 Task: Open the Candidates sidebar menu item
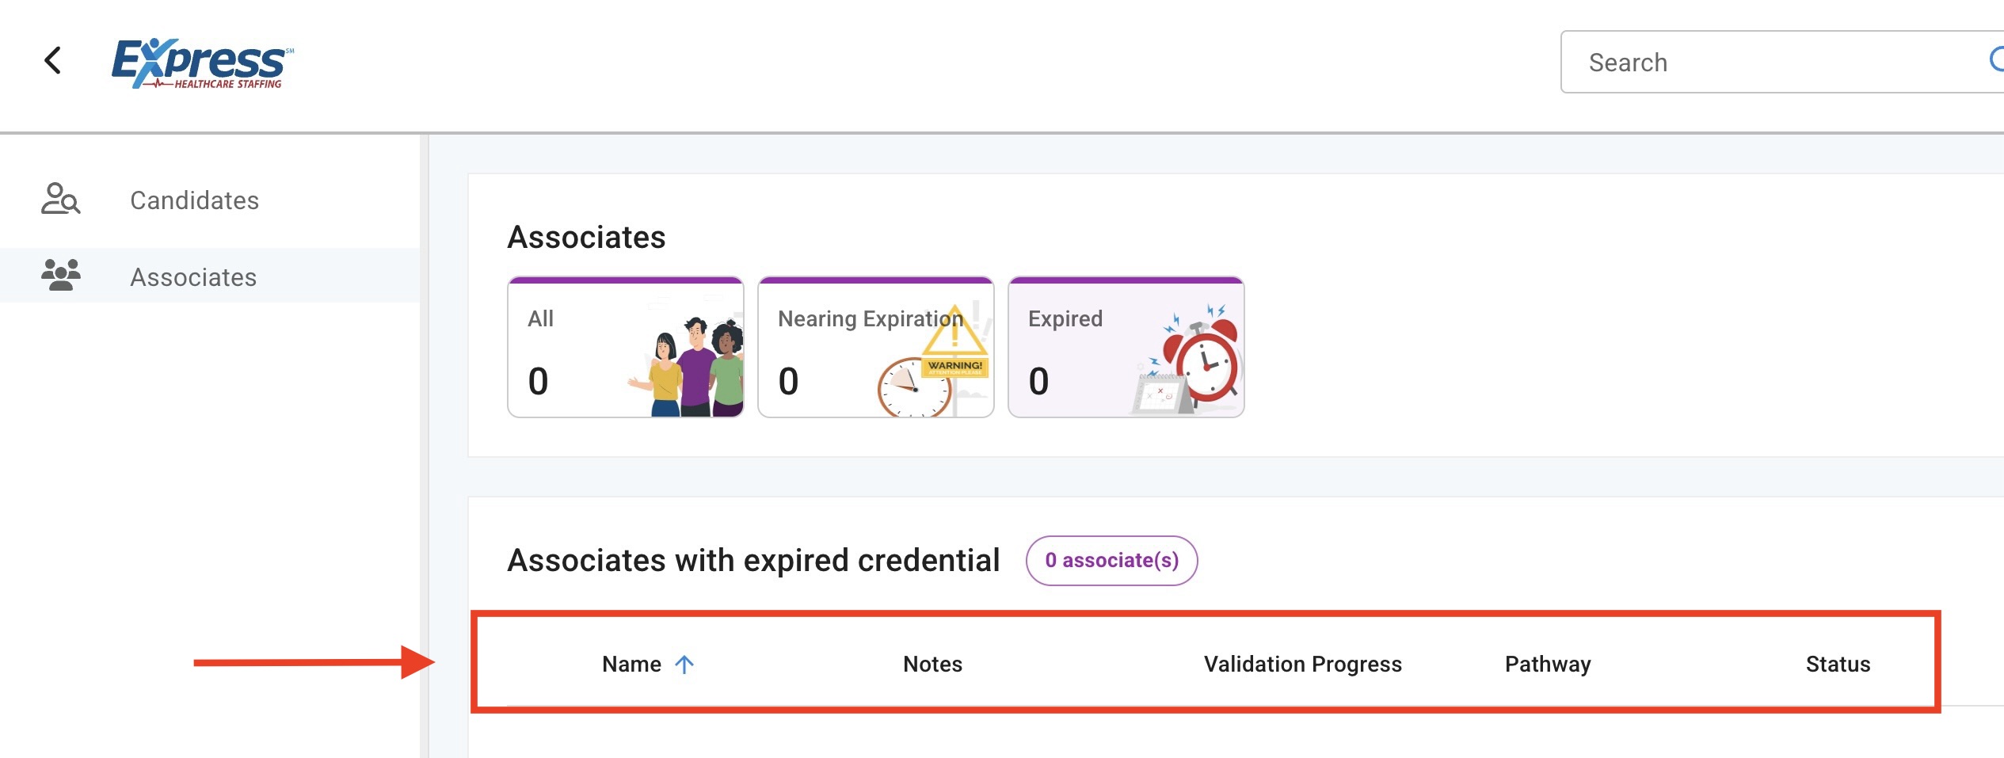pyautogui.click(x=194, y=200)
